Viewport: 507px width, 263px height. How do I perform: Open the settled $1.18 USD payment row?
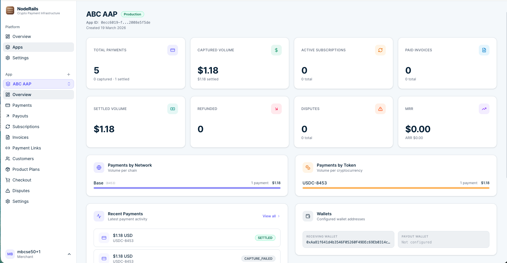[187, 238]
